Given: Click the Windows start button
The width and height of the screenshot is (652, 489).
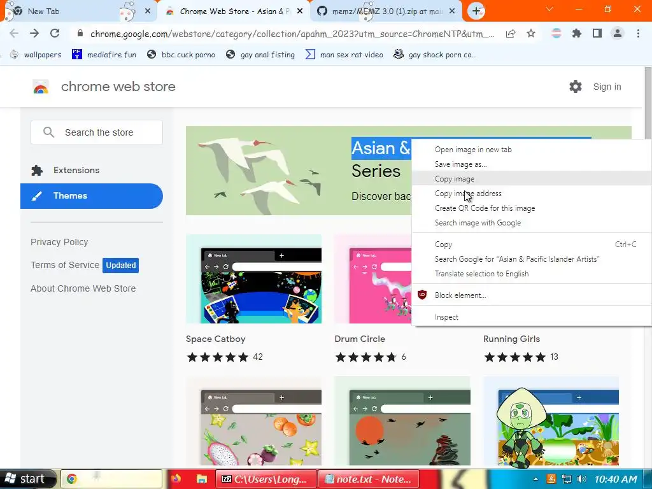Looking at the screenshot, I should [x=28, y=479].
